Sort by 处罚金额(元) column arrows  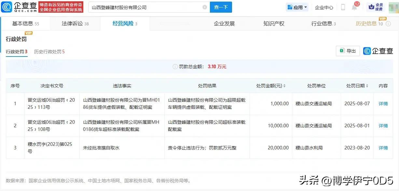point(284,86)
